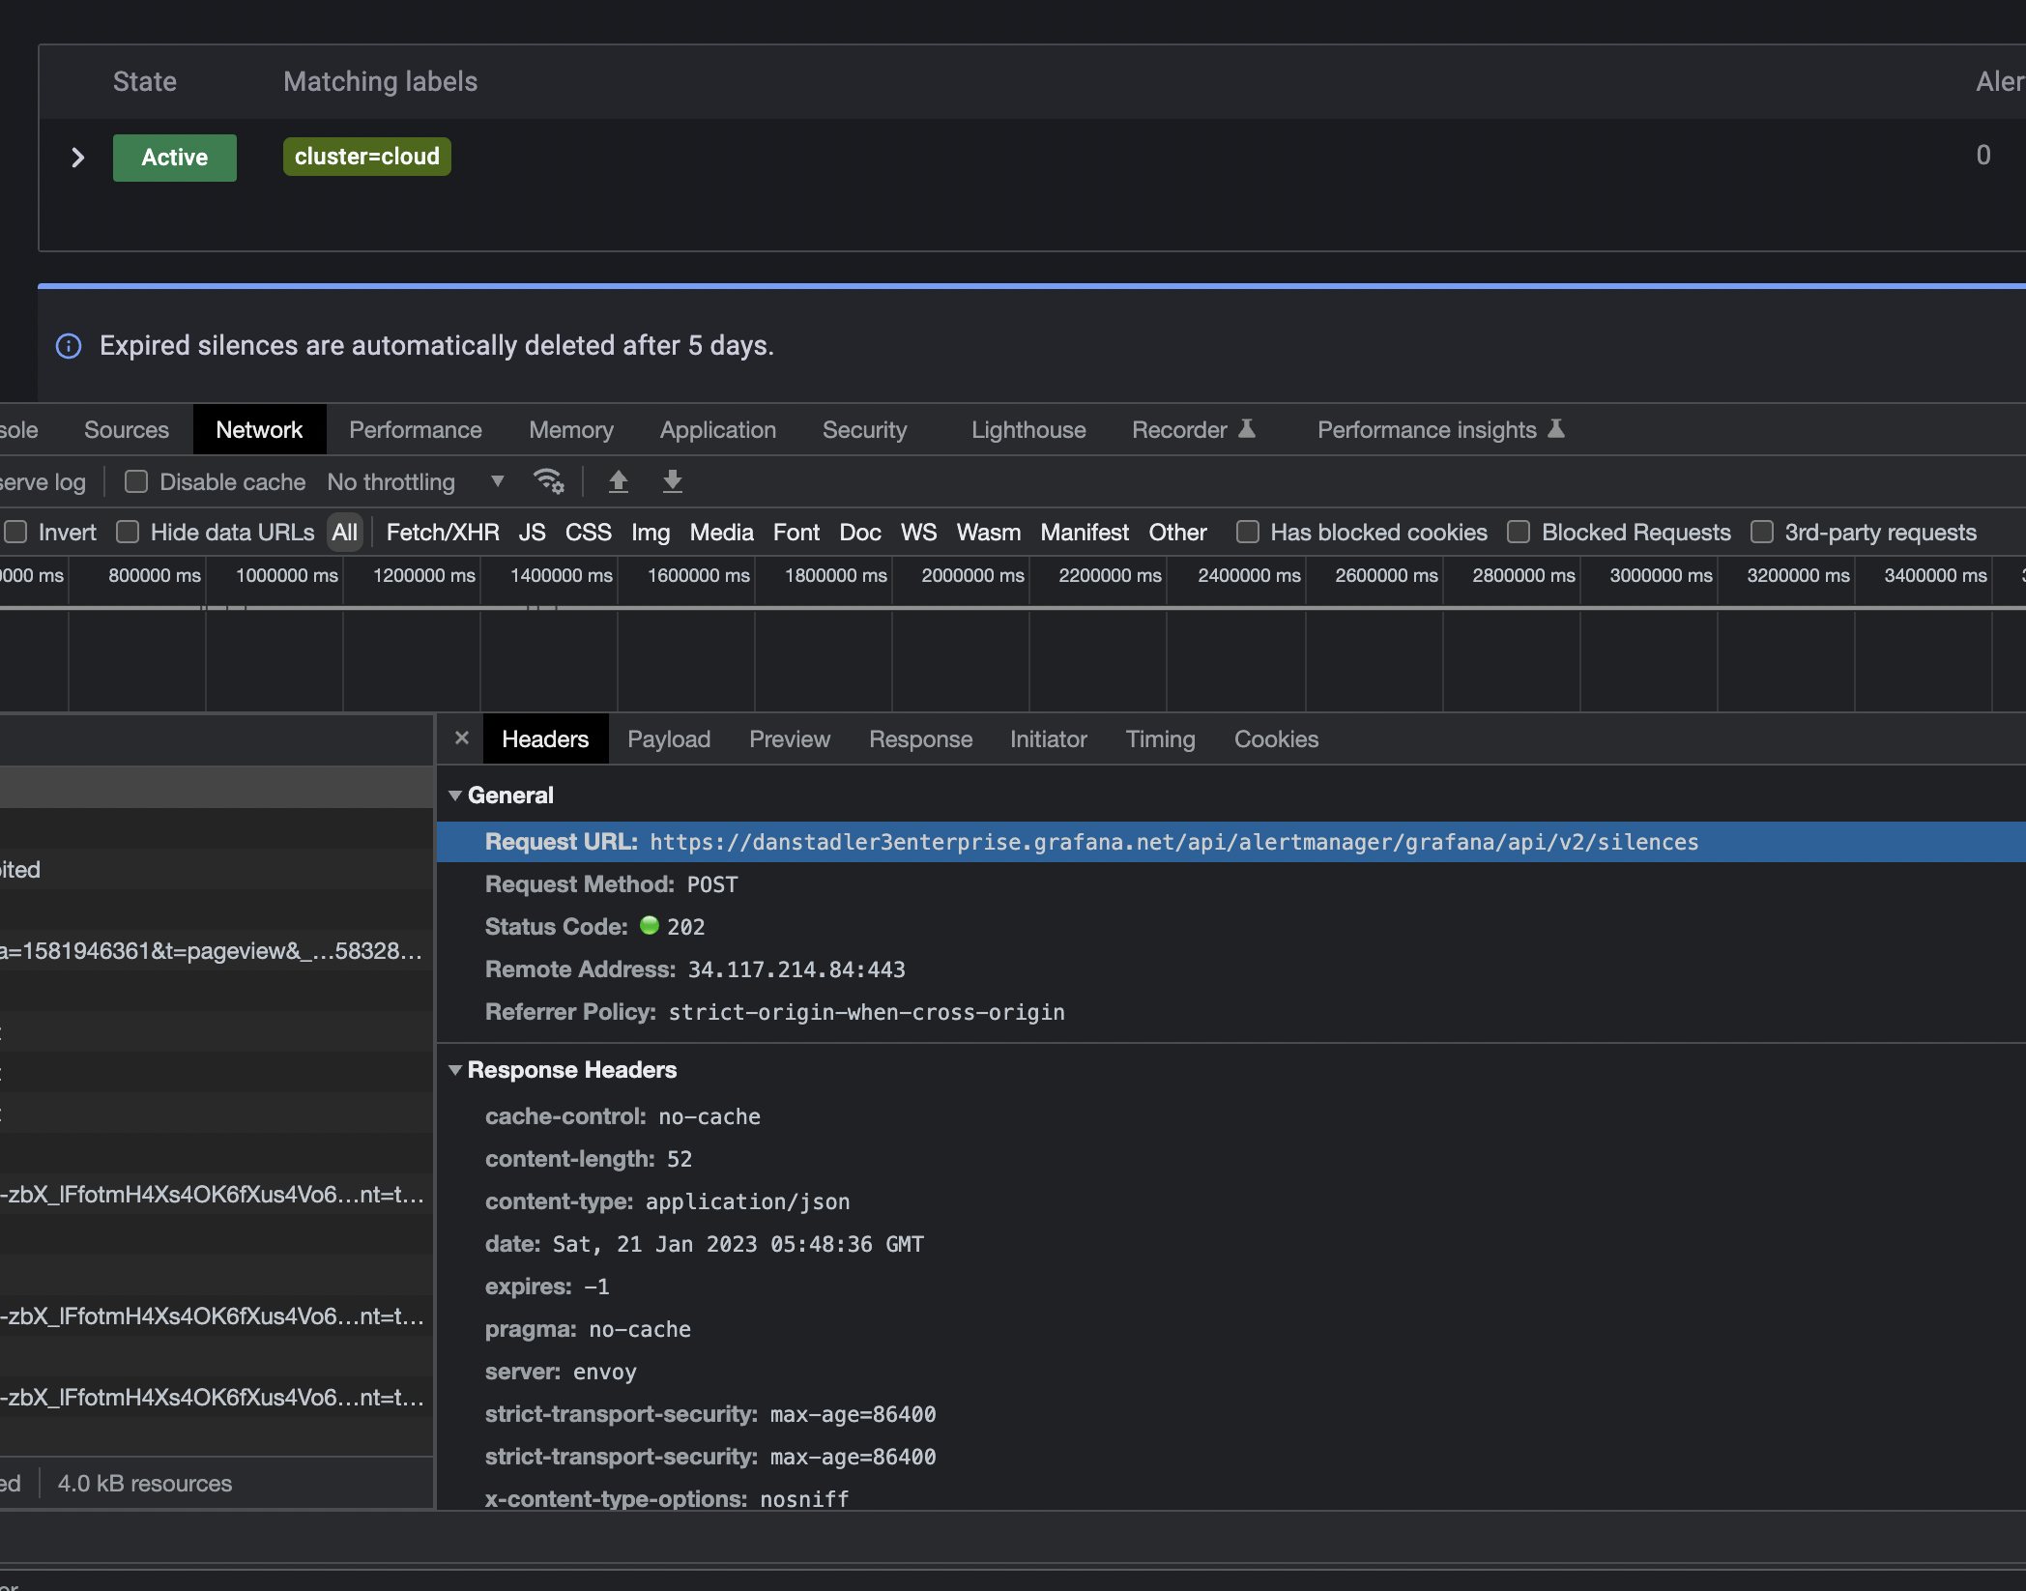Screen dimensions: 2026x1591
Task: Expand the Active silence row chevron
Action: tap(76, 158)
